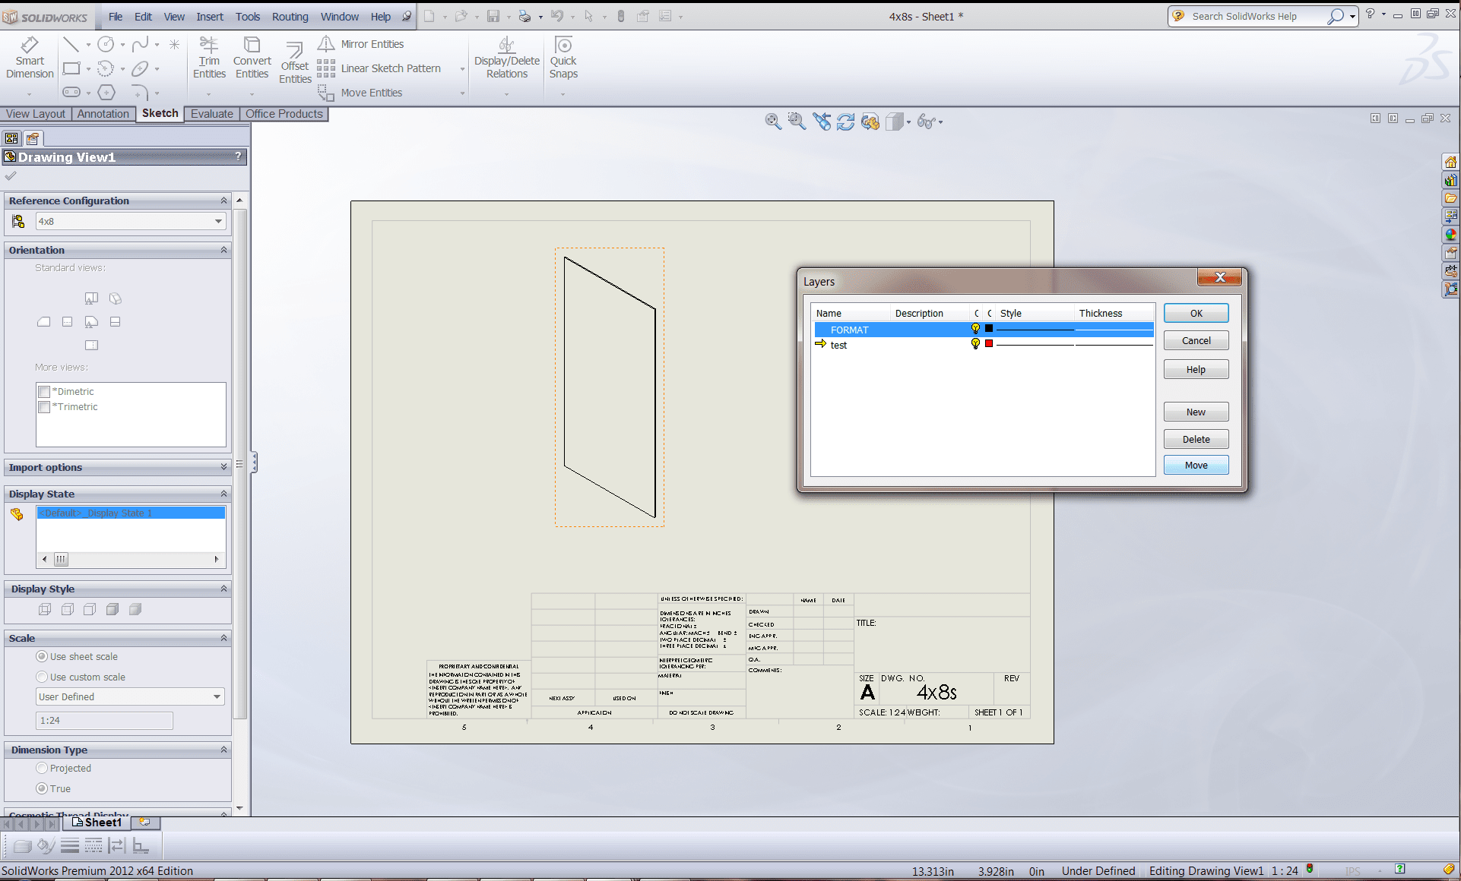1461x881 pixels.
Task: Open SolidWorks Resources home icon in task pane
Action: [x=1451, y=162]
